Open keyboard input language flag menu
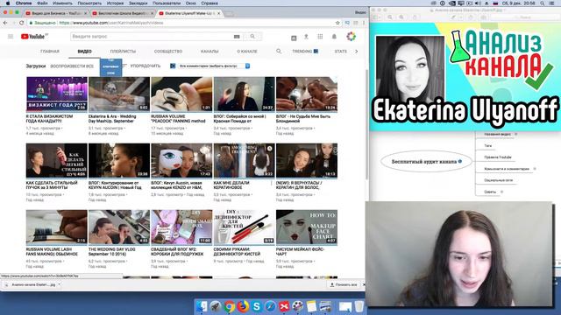The width and height of the screenshot is (561, 315). (495, 3)
